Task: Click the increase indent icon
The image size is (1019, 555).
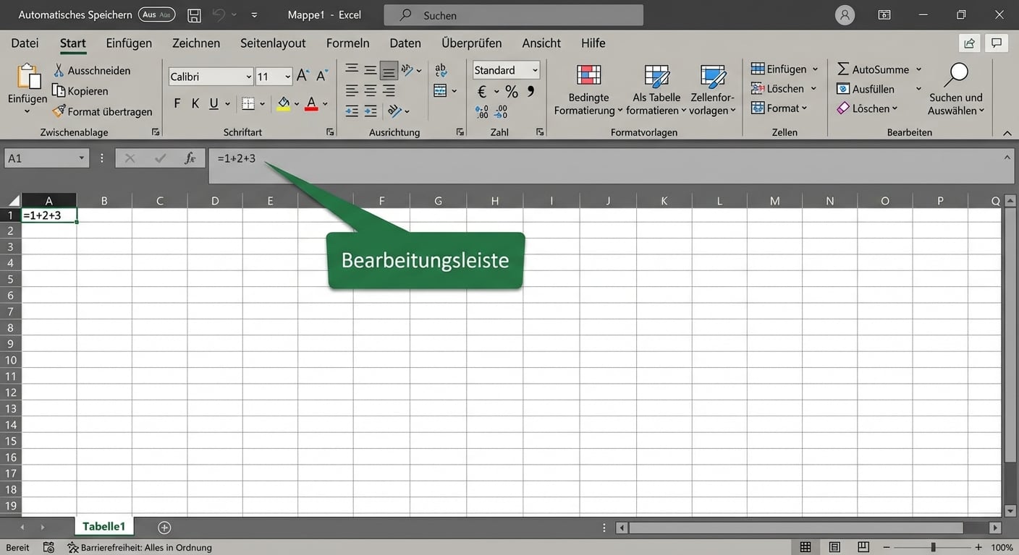Action: (x=370, y=111)
